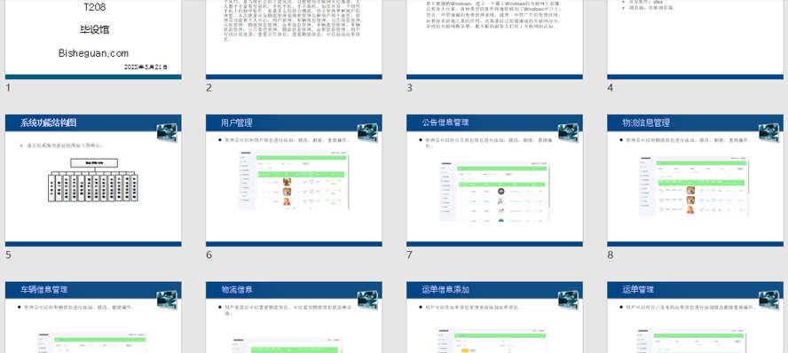Select the 运单管理 slide thumbnail

pos(695,318)
